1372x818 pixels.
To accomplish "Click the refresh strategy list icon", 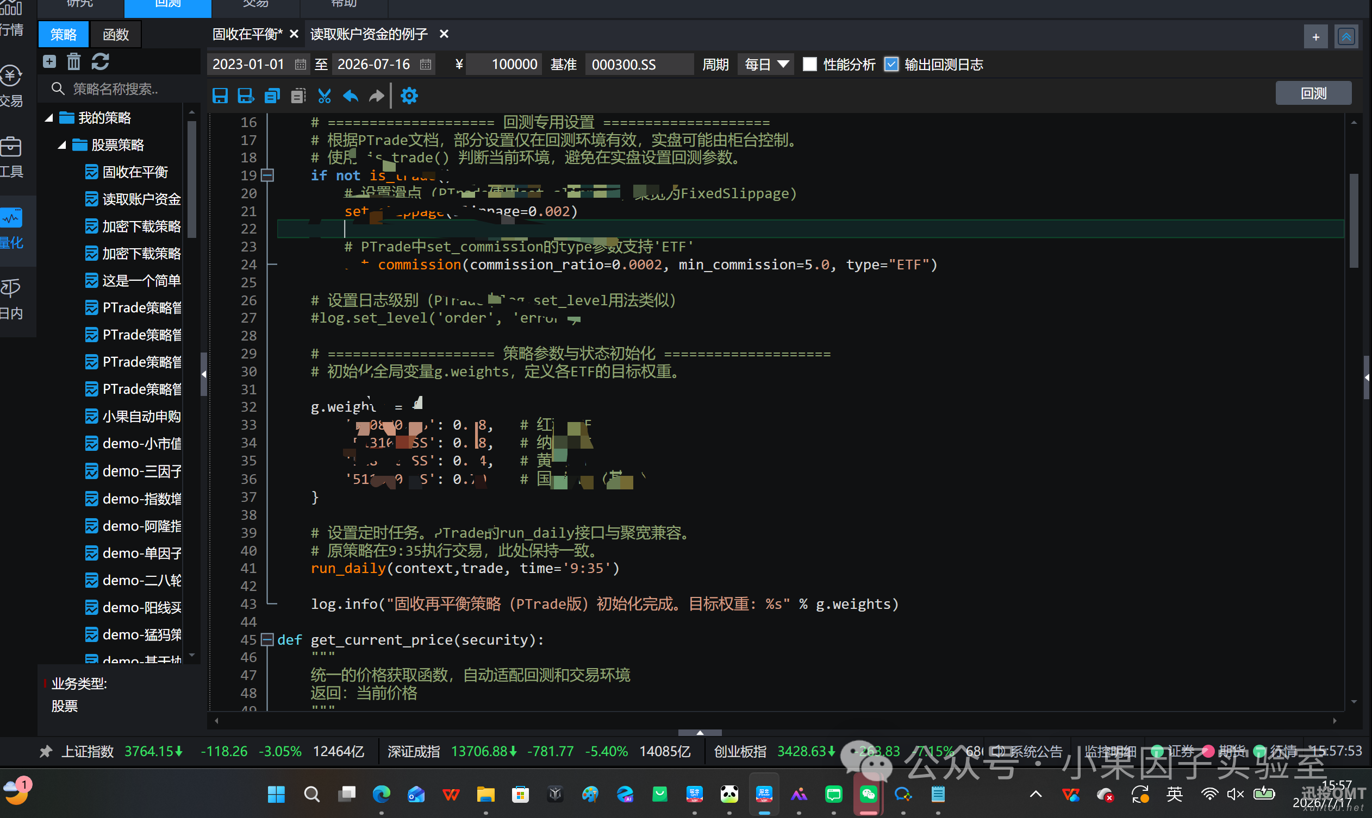I will click(x=100, y=61).
